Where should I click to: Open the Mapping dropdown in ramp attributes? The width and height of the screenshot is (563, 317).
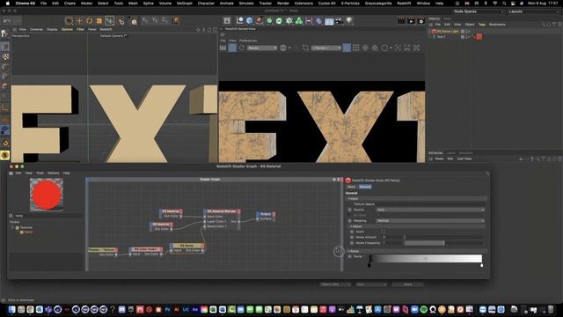pos(430,221)
